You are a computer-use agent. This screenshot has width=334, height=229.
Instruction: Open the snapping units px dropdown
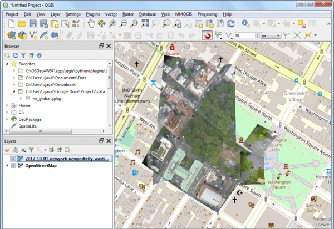(x=271, y=35)
